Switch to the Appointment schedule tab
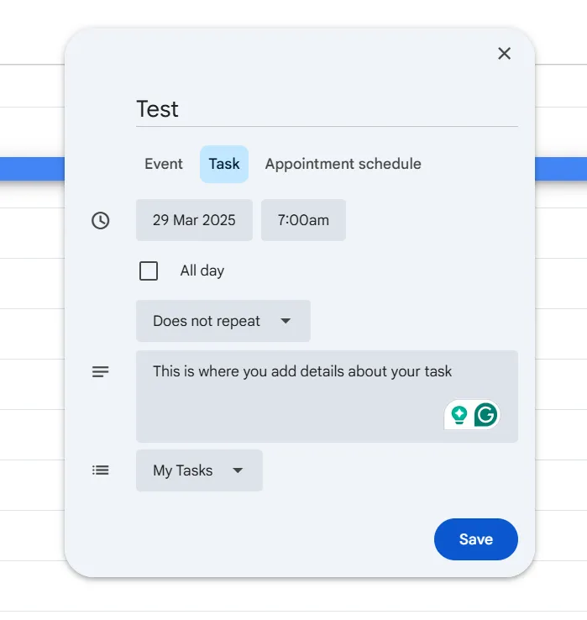 [x=343, y=164]
